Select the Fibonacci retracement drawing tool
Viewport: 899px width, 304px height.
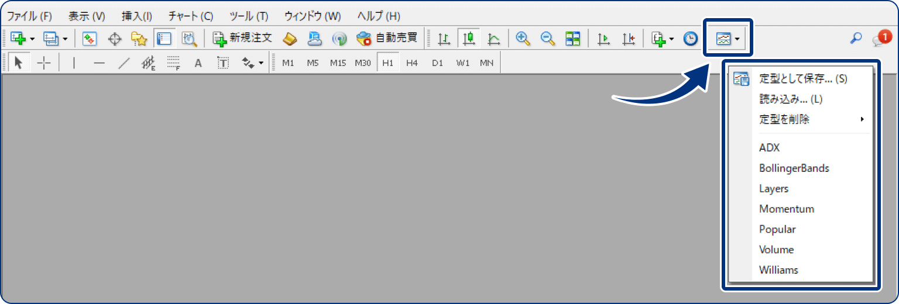(173, 63)
